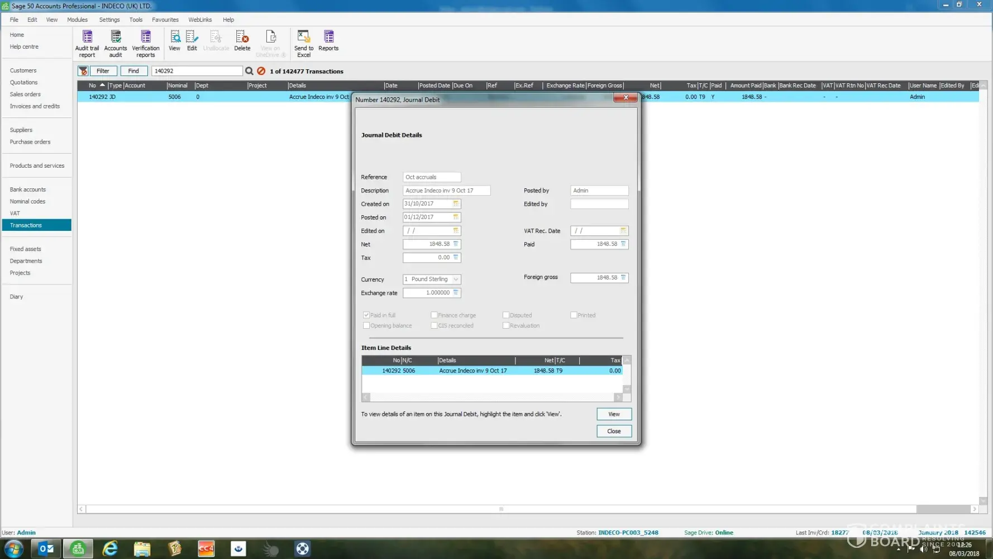Click the red clear-search icon

pyautogui.click(x=261, y=71)
